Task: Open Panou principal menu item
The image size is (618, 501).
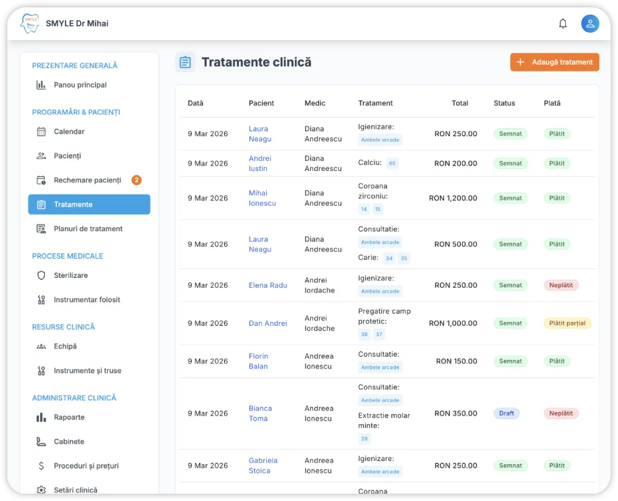Action: [89, 85]
